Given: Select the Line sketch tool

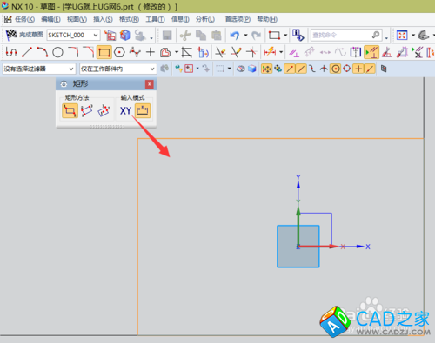Looking at the screenshot, I should [x=27, y=52].
